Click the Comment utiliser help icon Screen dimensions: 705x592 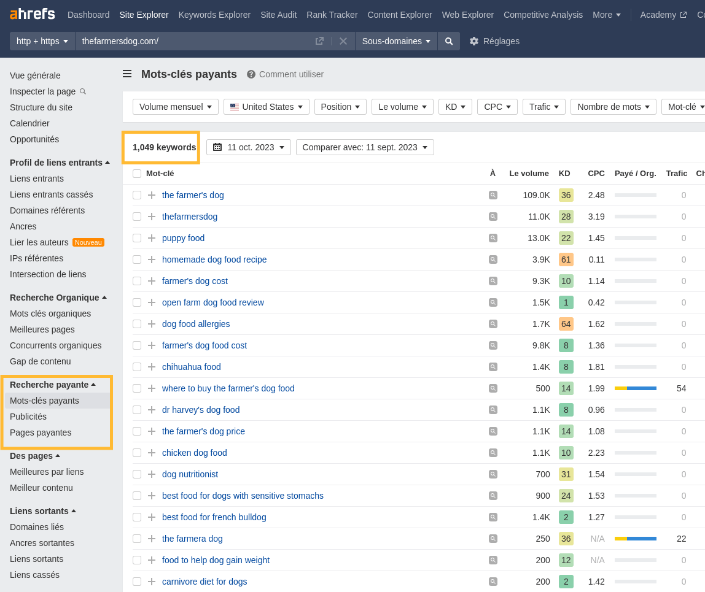tap(251, 74)
